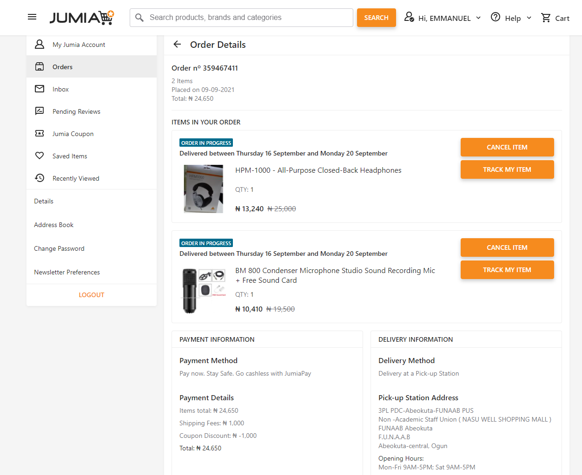This screenshot has width=582, height=475.
Task: Cancel the BM 800 microphone item
Action: [507, 247]
